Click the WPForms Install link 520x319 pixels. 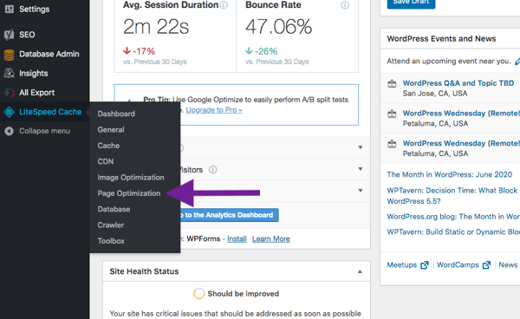(237, 238)
